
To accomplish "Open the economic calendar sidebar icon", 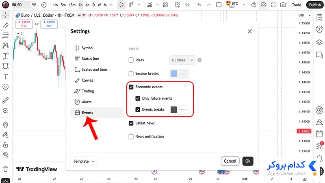I will click(x=319, y=134).
